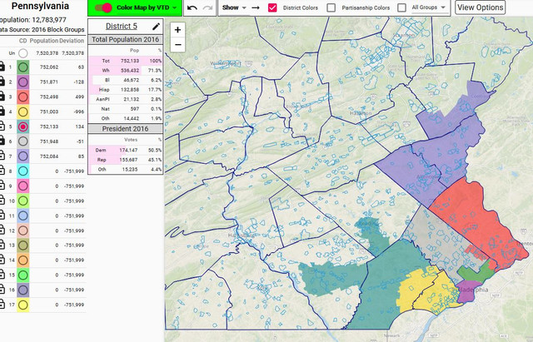Toggle the lock icon for district 9
The height and width of the screenshot is (342, 533).
click(x=2, y=186)
